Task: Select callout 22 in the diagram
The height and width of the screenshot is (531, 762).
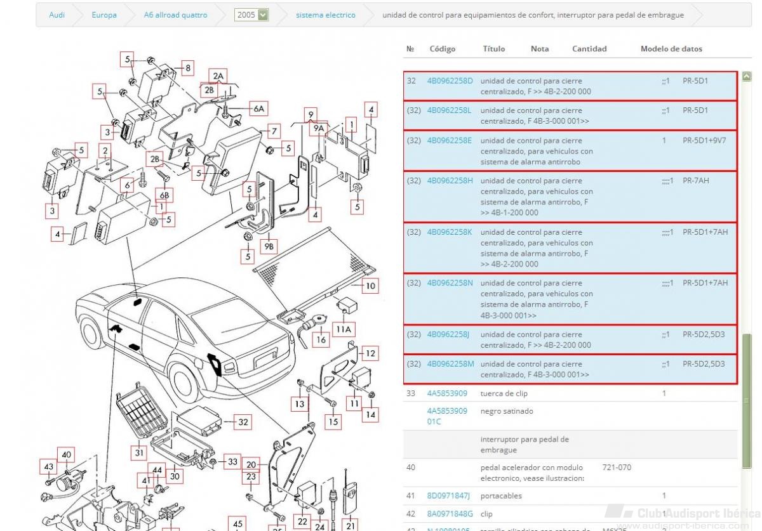Action: tap(303, 521)
